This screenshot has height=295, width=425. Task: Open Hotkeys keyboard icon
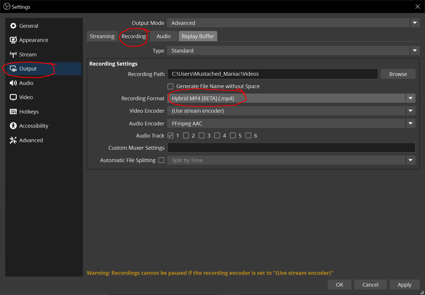13,112
